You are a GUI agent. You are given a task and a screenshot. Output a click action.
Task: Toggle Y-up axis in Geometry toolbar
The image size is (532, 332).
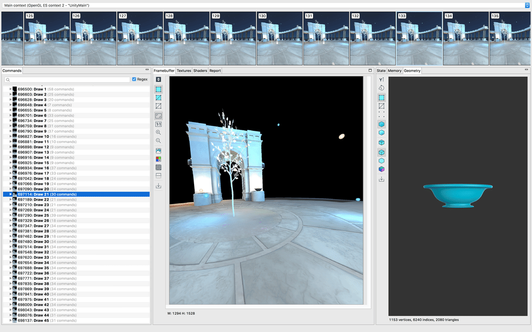(x=381, y=80)
